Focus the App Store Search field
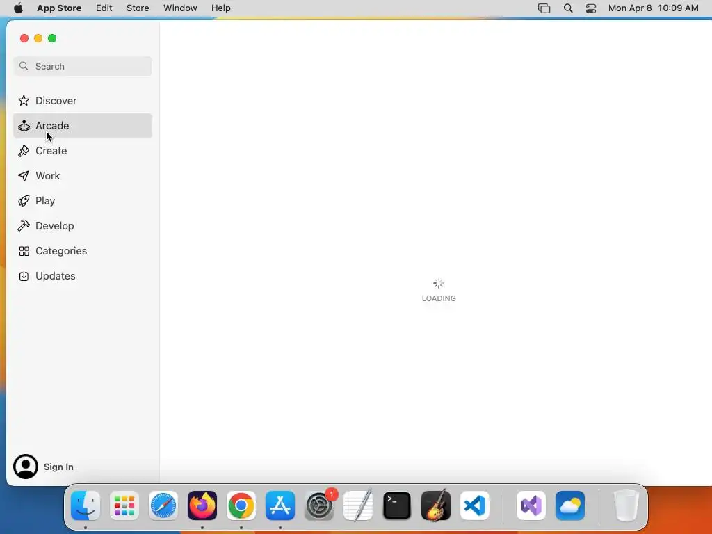This screenshot has width=712, height=534. click(x=83, y=66)
